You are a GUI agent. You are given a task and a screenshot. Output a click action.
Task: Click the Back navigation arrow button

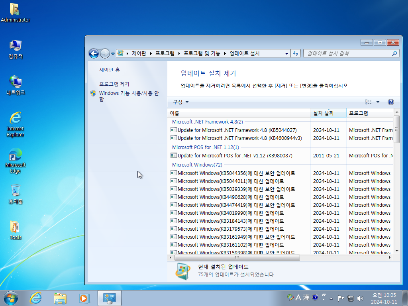(x=94, y=54)
